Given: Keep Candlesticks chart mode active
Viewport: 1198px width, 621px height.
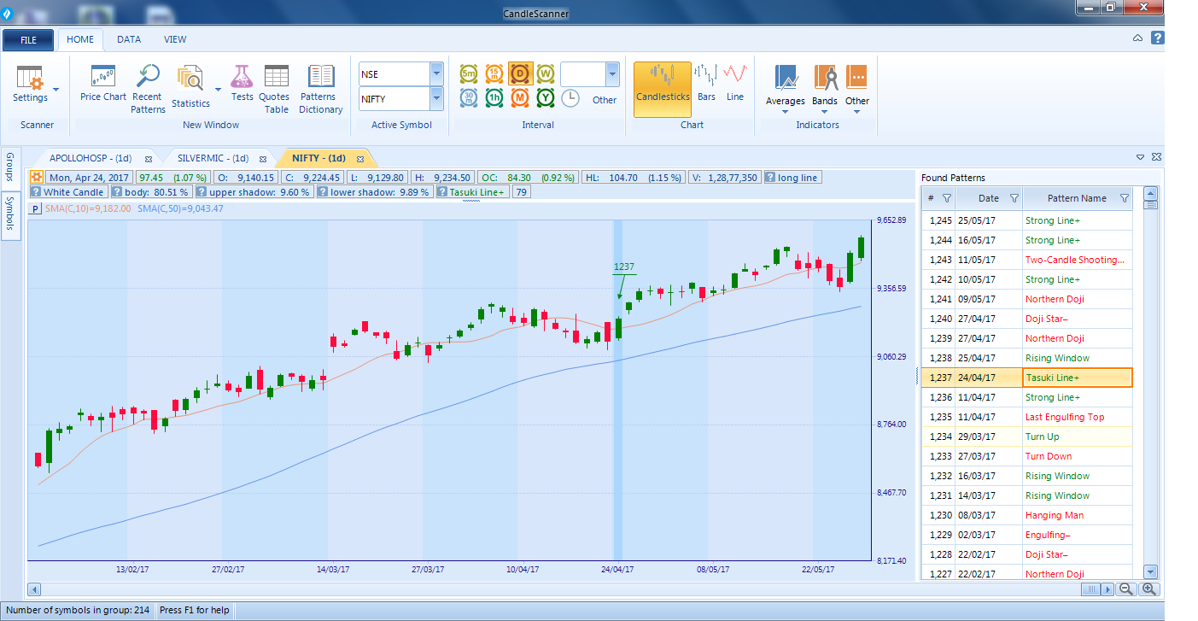Looking at the screenshot, I should coord(662,88).
